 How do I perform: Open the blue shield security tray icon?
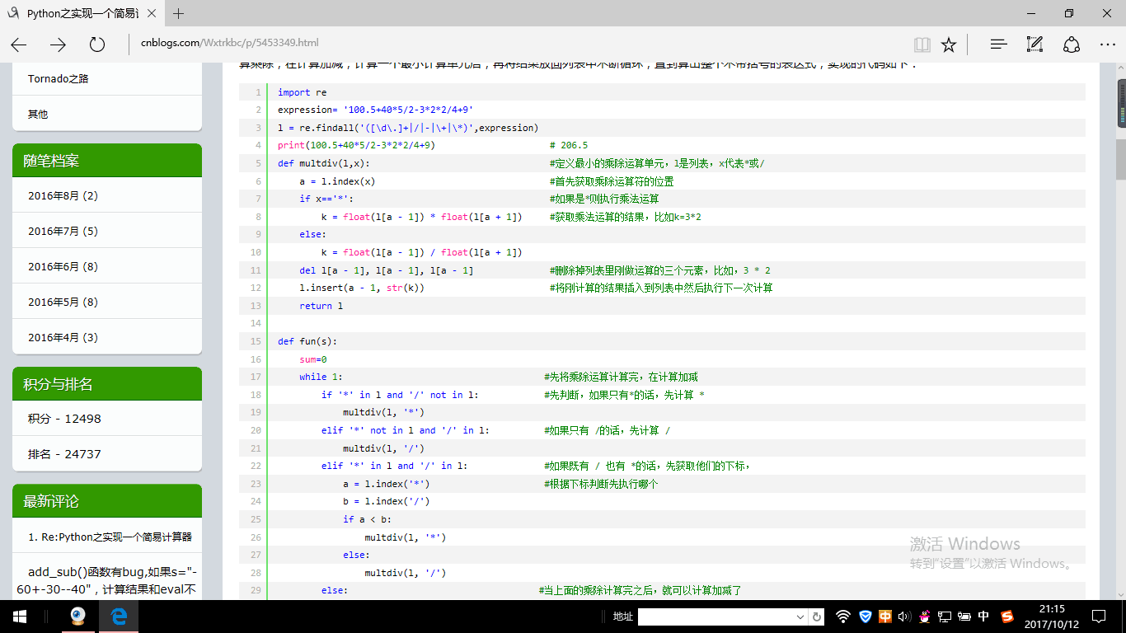pyautogui.click(x=865, y=617)
